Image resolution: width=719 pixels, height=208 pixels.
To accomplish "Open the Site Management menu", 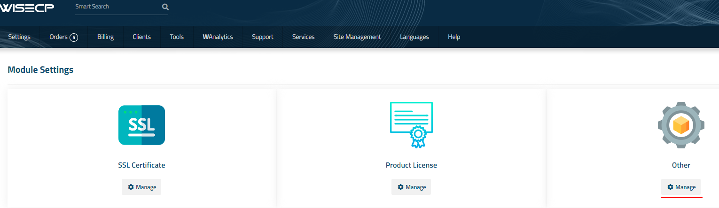I will (x=357, y=37).
